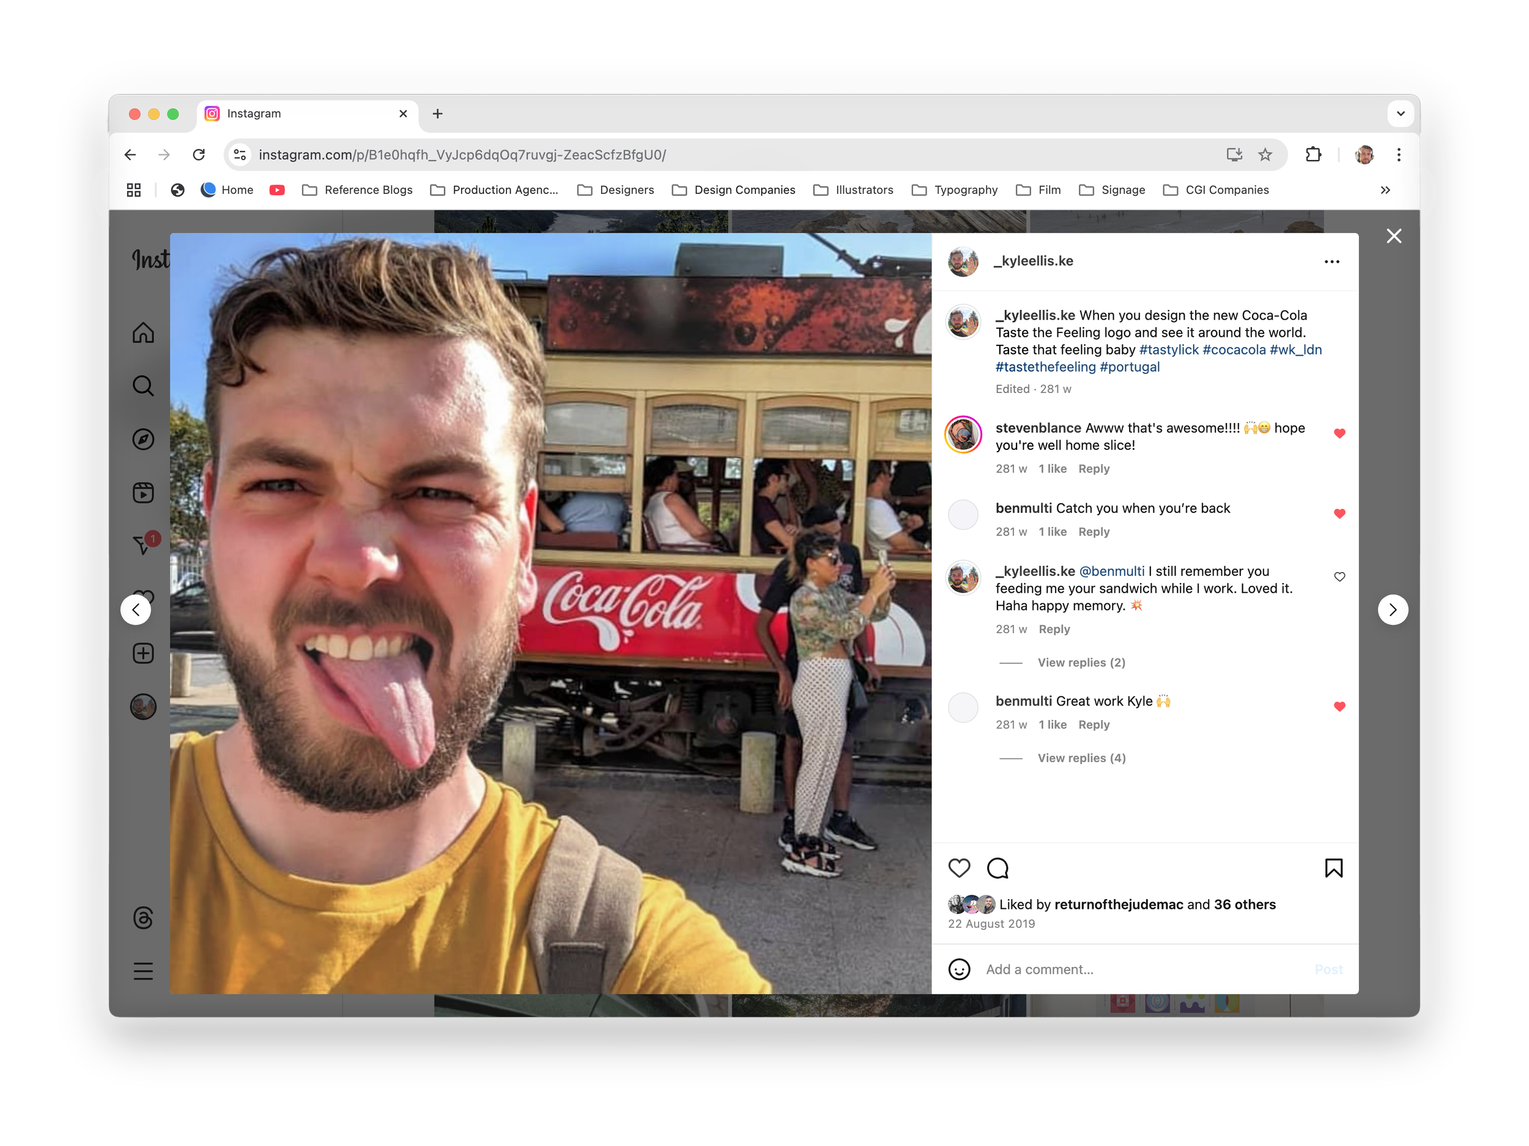Bookmark this page with star icon
1529x1146 pixels.
pyautogui.click(x=1265, y=155)
